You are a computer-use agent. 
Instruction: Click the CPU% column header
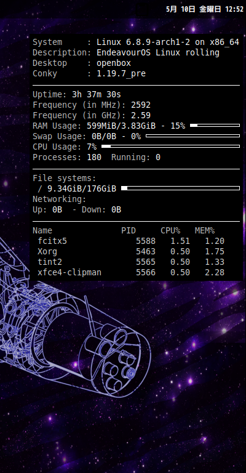tap(170, 231)
